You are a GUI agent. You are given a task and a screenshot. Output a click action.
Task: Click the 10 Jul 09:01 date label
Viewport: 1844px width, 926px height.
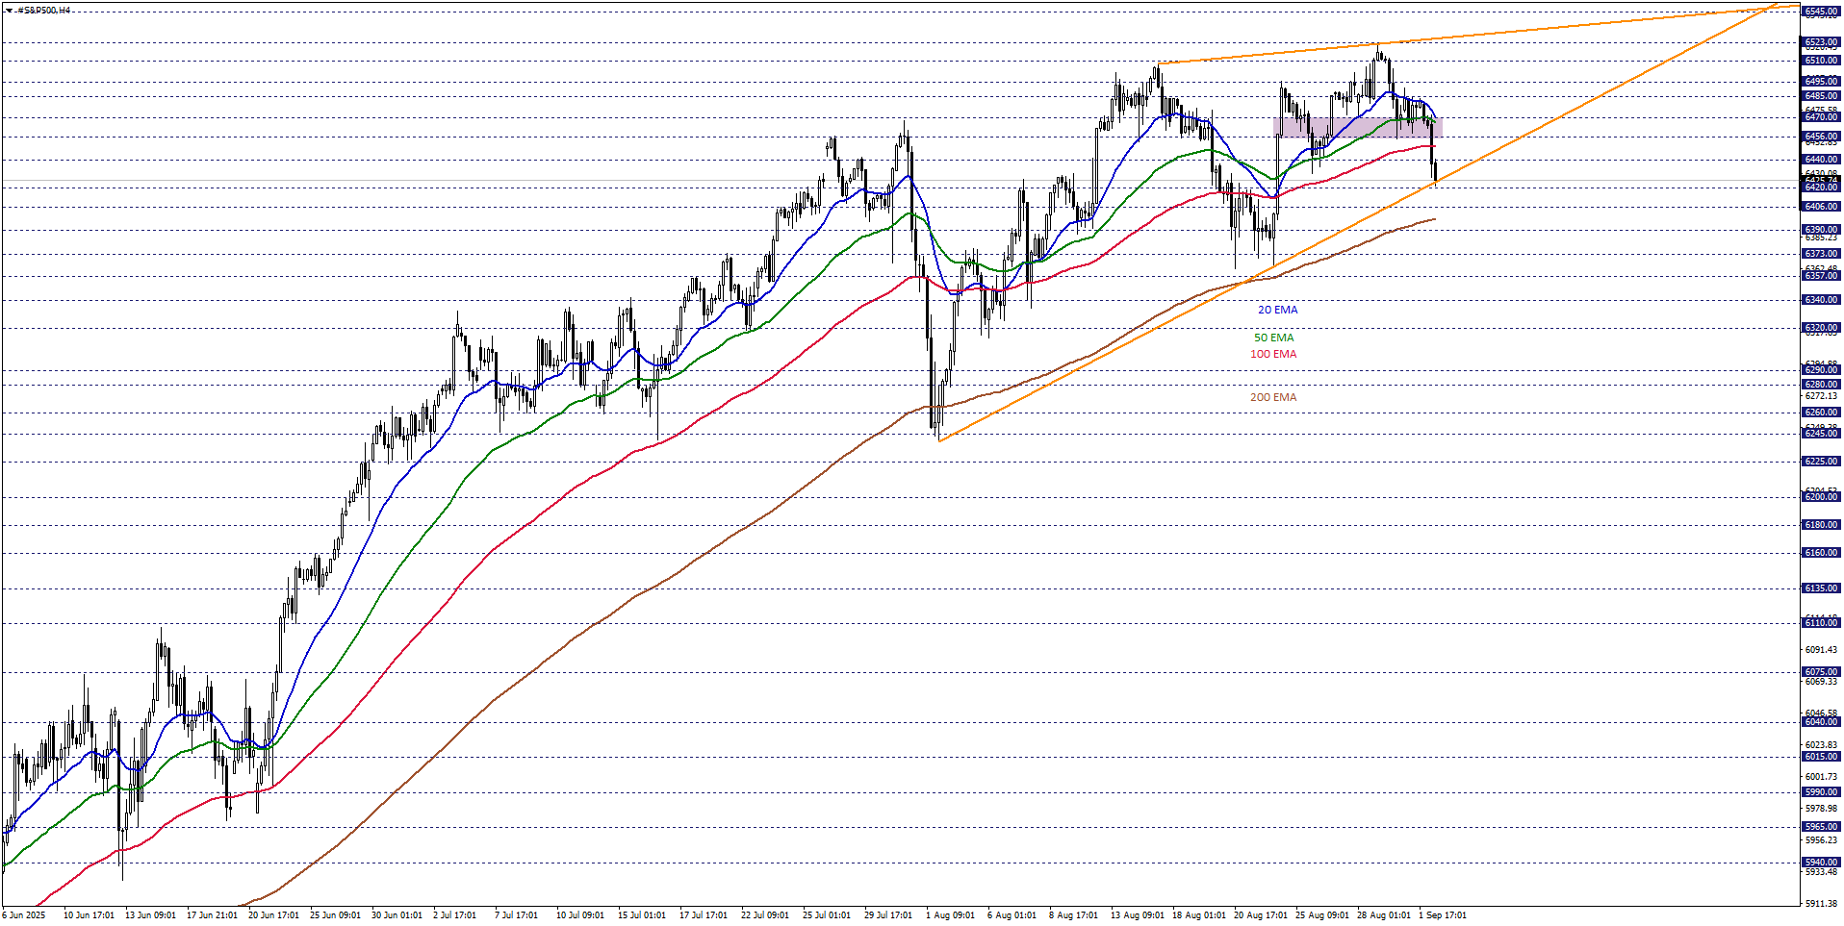[580, 915]
